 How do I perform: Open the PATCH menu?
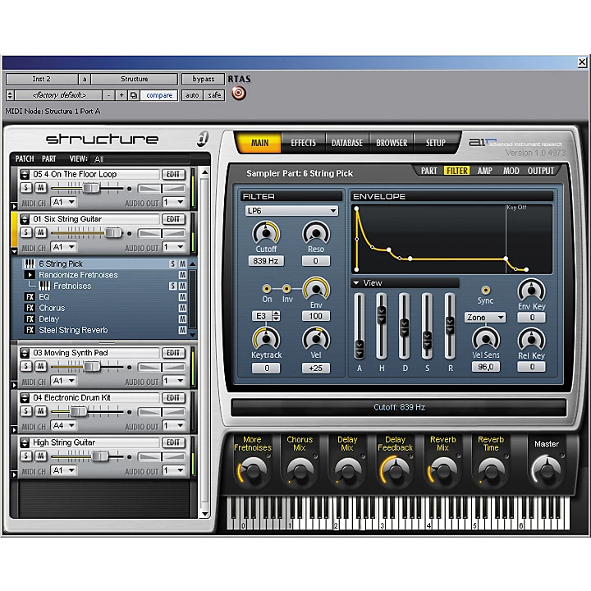25,158
